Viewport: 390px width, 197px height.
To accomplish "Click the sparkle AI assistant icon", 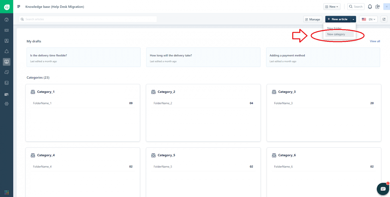I will click(378, 7).
